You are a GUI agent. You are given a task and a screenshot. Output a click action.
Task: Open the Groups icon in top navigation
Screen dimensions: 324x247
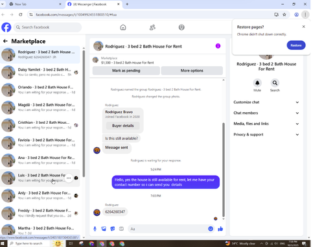coord(181,27)
